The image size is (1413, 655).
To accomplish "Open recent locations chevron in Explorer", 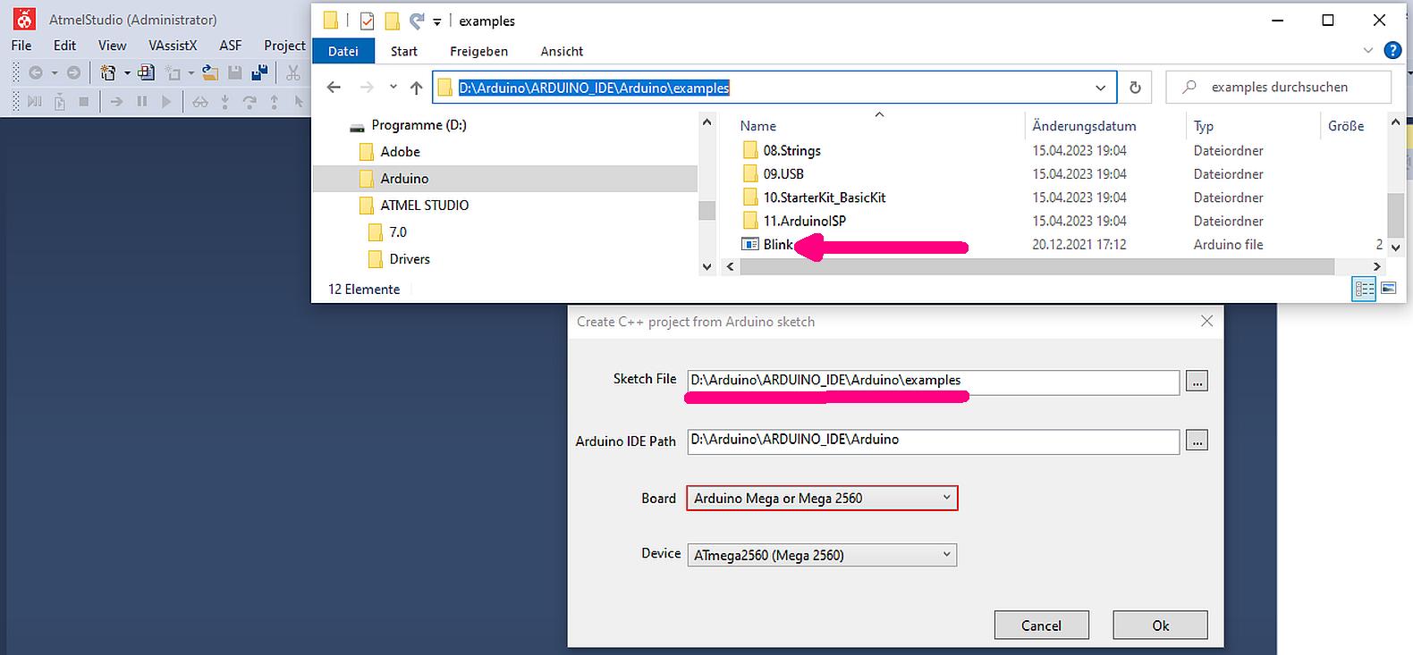I will tap(393, 88).
